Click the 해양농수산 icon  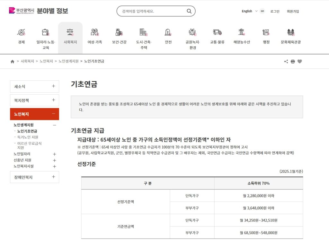tap(241, 35)
